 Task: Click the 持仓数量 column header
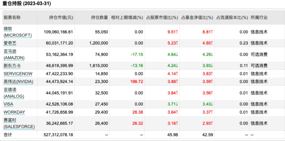[x=99, y=18]
